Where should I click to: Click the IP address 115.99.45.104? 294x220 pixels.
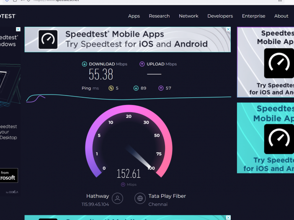(x=95, y=204)
